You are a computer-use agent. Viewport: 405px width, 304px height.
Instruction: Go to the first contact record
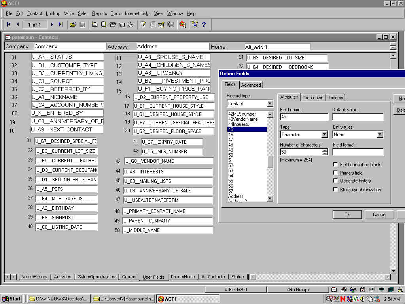(x=9, y=25)
